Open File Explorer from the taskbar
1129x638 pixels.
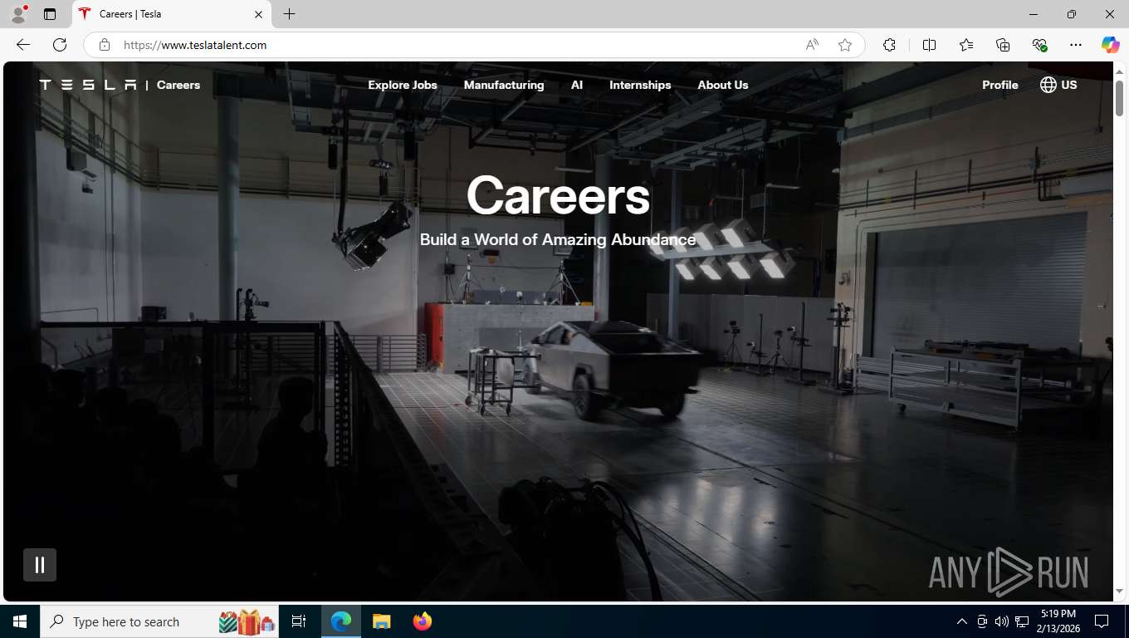382,621
